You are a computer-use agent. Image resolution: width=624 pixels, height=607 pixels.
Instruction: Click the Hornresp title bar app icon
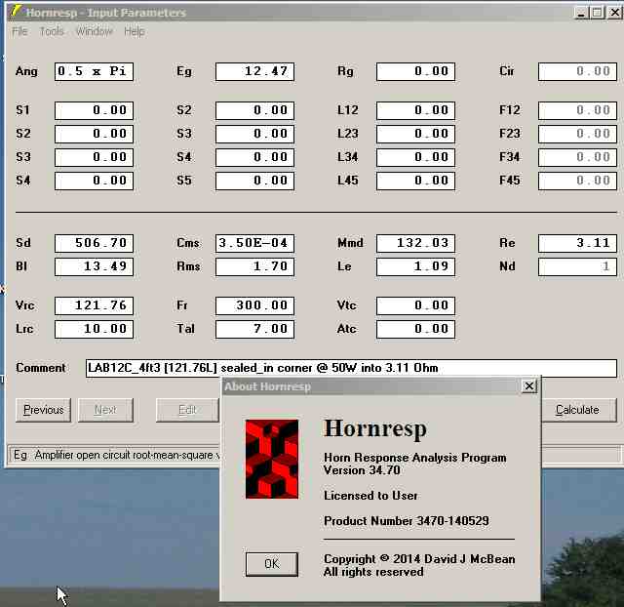pyautogui.click(x=17, y=12)
